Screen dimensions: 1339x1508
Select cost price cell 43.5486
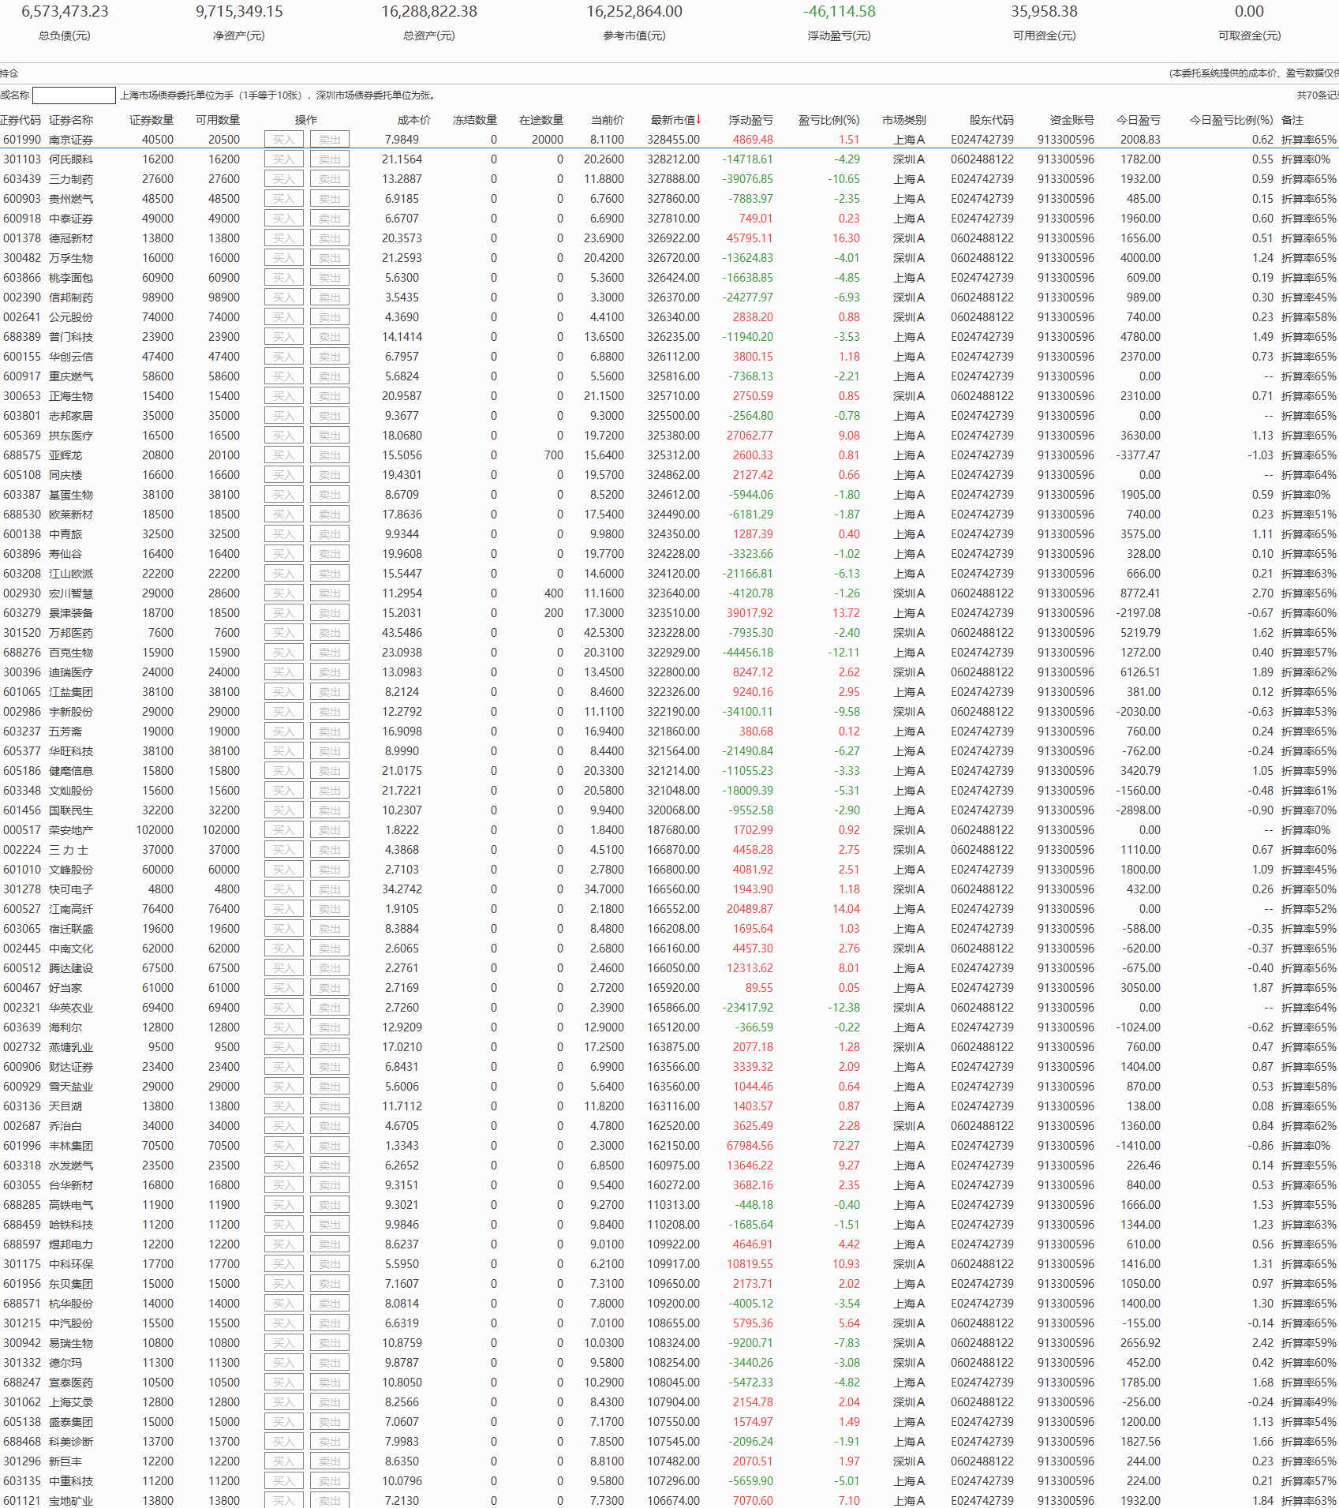(x=402, y=633)
